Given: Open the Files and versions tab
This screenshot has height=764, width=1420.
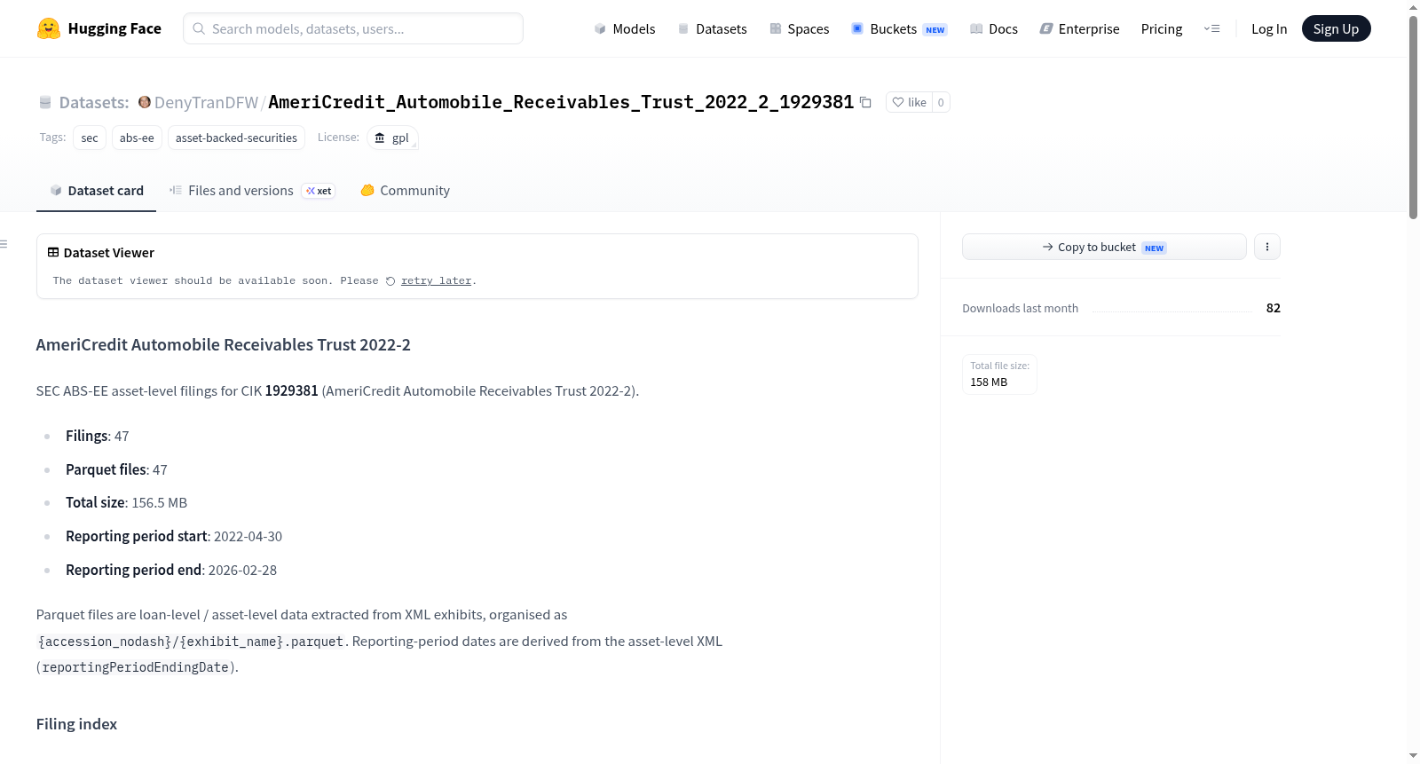Looking at the screenshot, I should pos(252,191).
